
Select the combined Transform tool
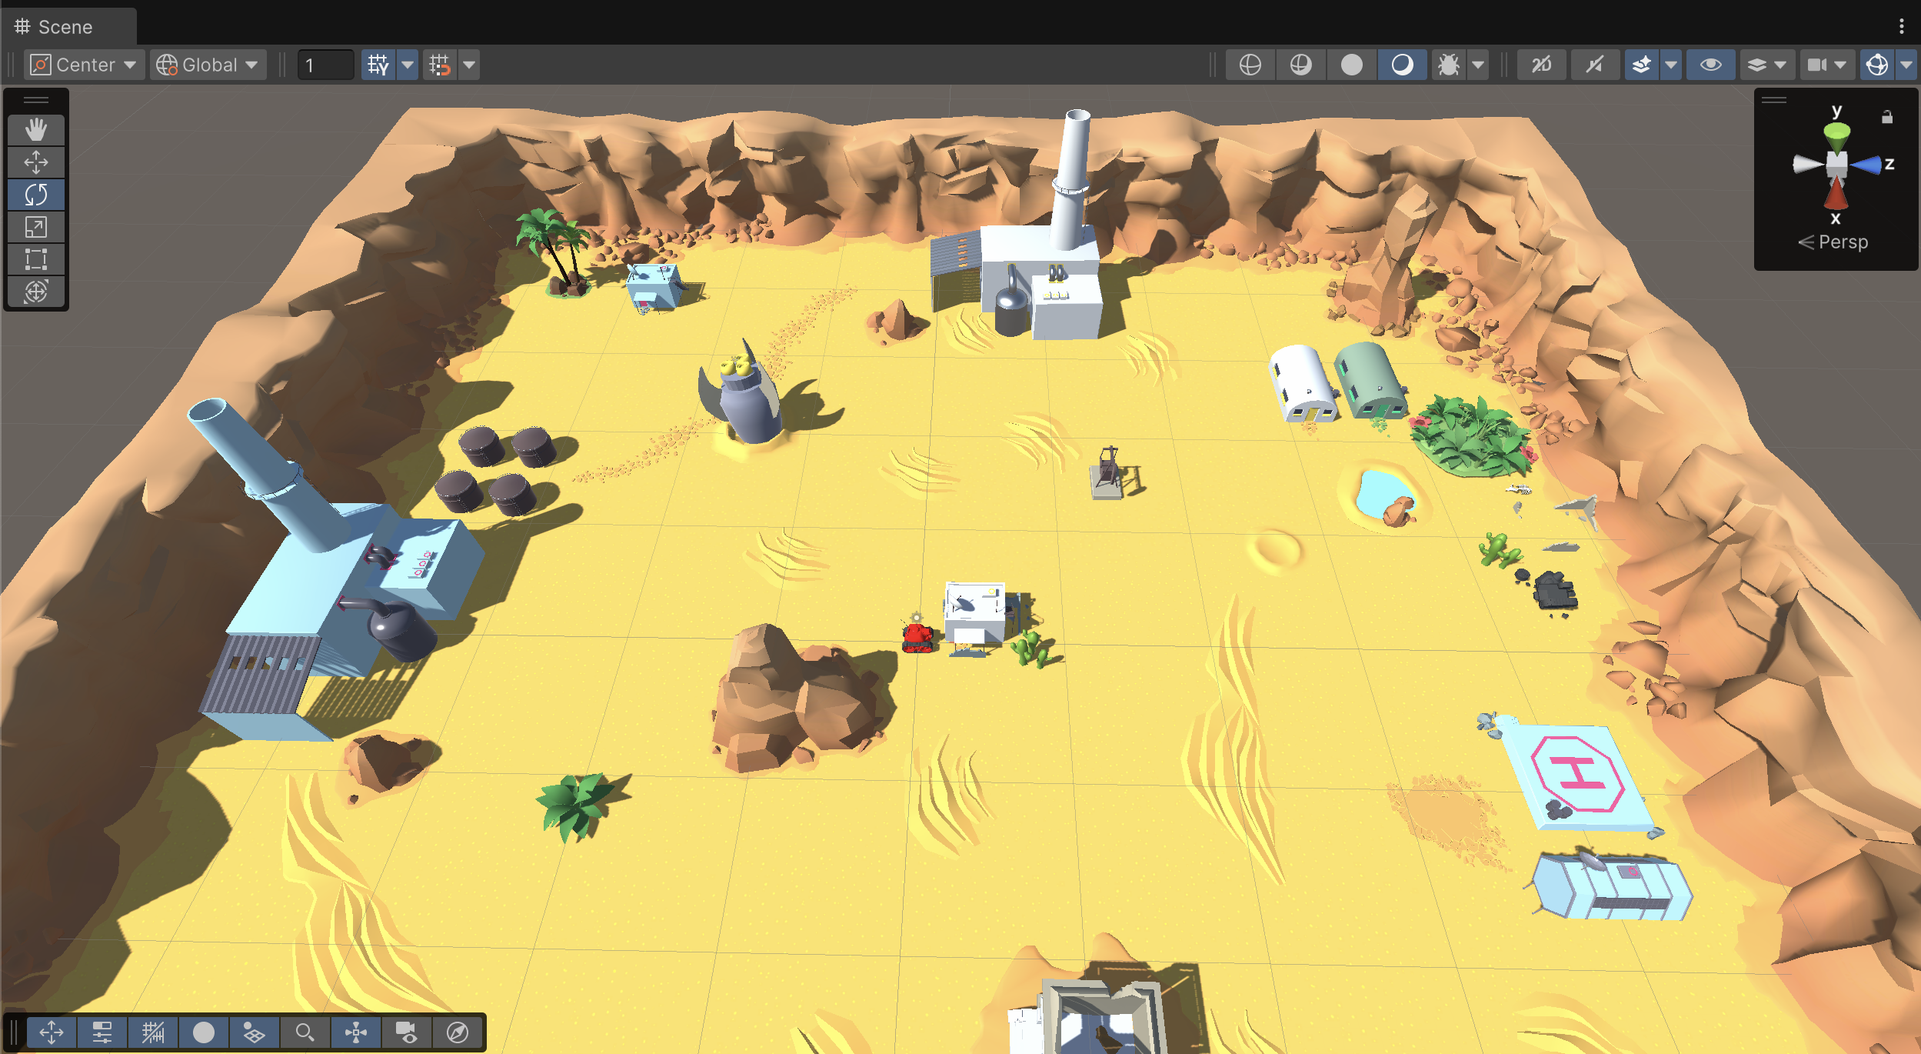tap(35, 292)
